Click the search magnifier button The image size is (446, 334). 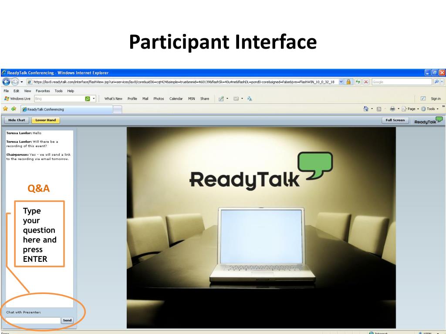click(436, 82)
